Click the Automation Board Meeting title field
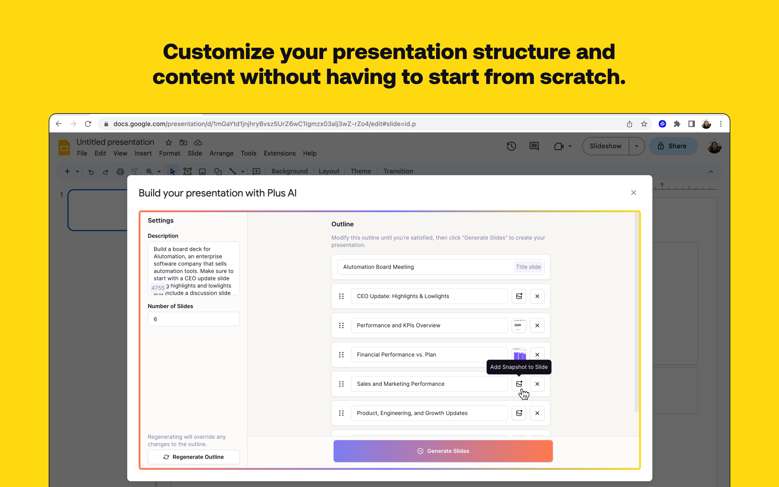 tap(441, 267)
